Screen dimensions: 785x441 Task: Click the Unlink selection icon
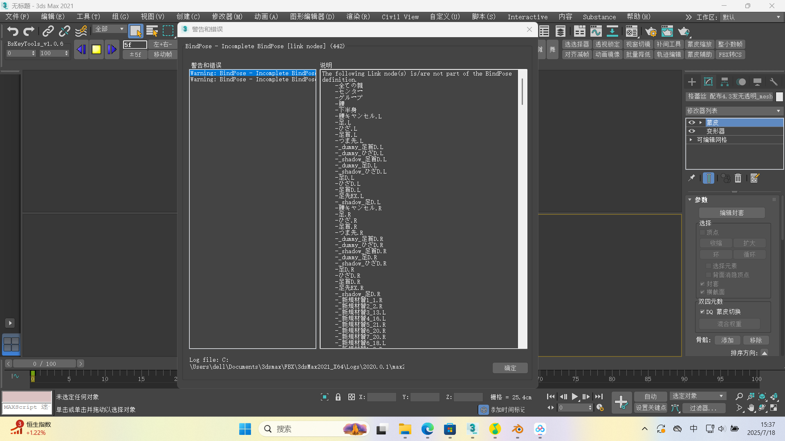pos(64,31)
